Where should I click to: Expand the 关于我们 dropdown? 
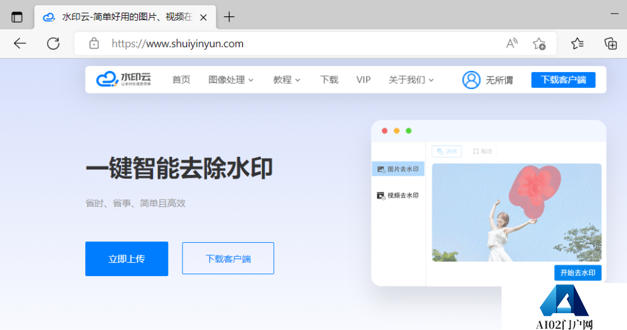click(x=411, y=80)
